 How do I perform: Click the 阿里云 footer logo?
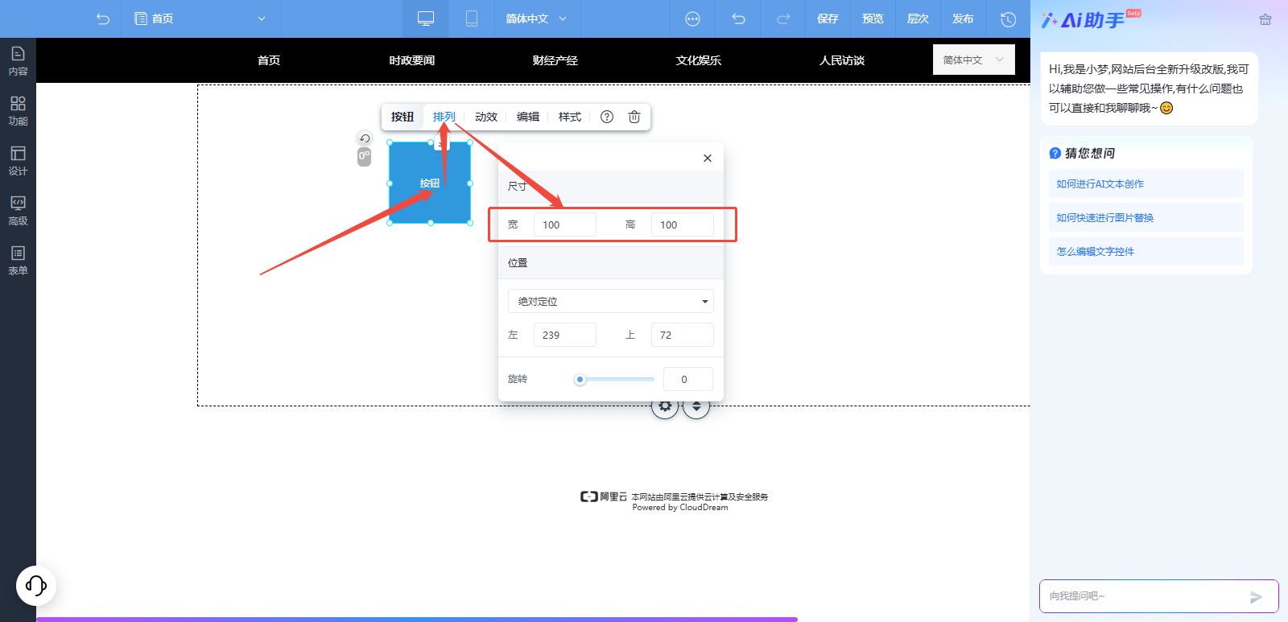604,496
